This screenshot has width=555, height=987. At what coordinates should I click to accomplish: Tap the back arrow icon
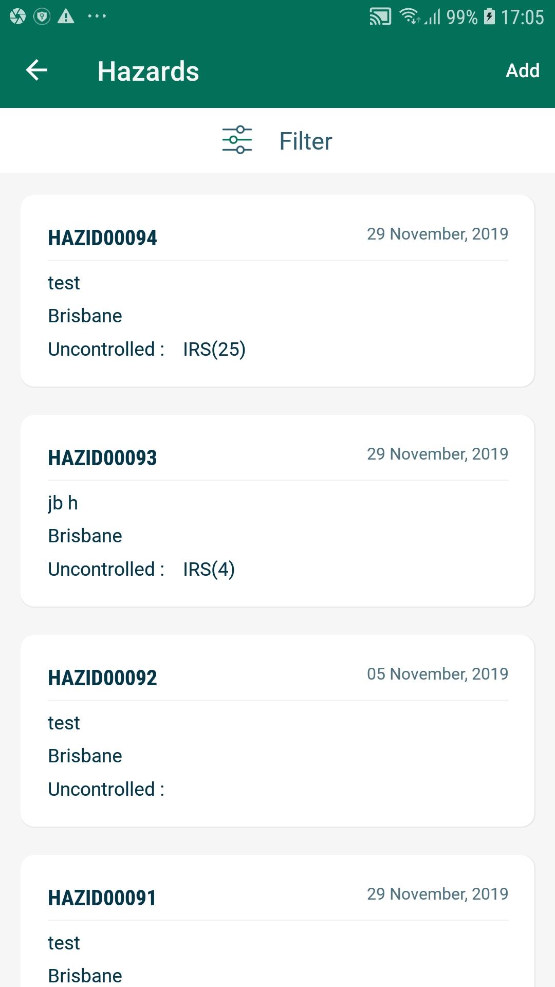(x=36, y=70)
